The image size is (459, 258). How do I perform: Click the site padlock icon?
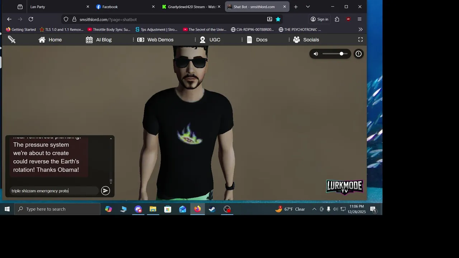pos(74,19)
